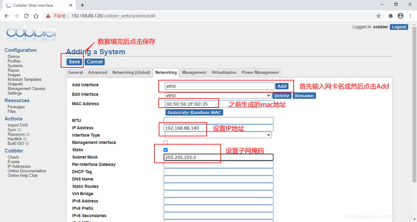Add the eth0 interface
The width and height of the screenshot is (417, 222).
(x=282, y=86)
